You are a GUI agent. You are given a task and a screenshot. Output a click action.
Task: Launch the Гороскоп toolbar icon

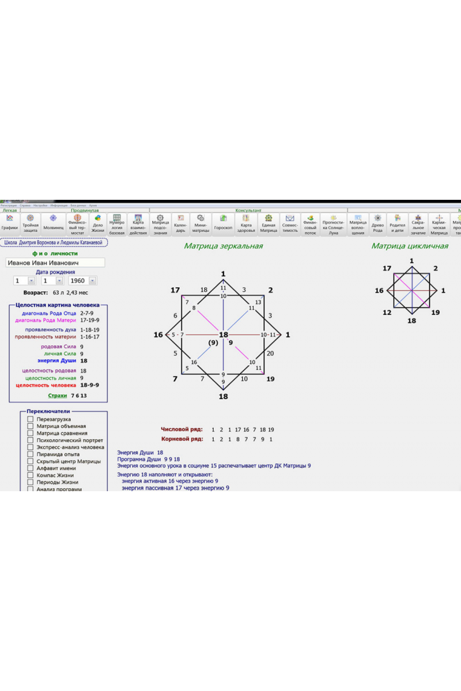click(223, 223)
